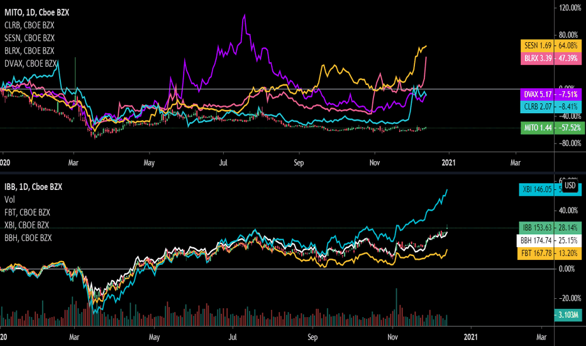Click the FBT 167.78 price label
Viewport: 586px width, 346px height.
pyautogui.click(x=536, y=254)
